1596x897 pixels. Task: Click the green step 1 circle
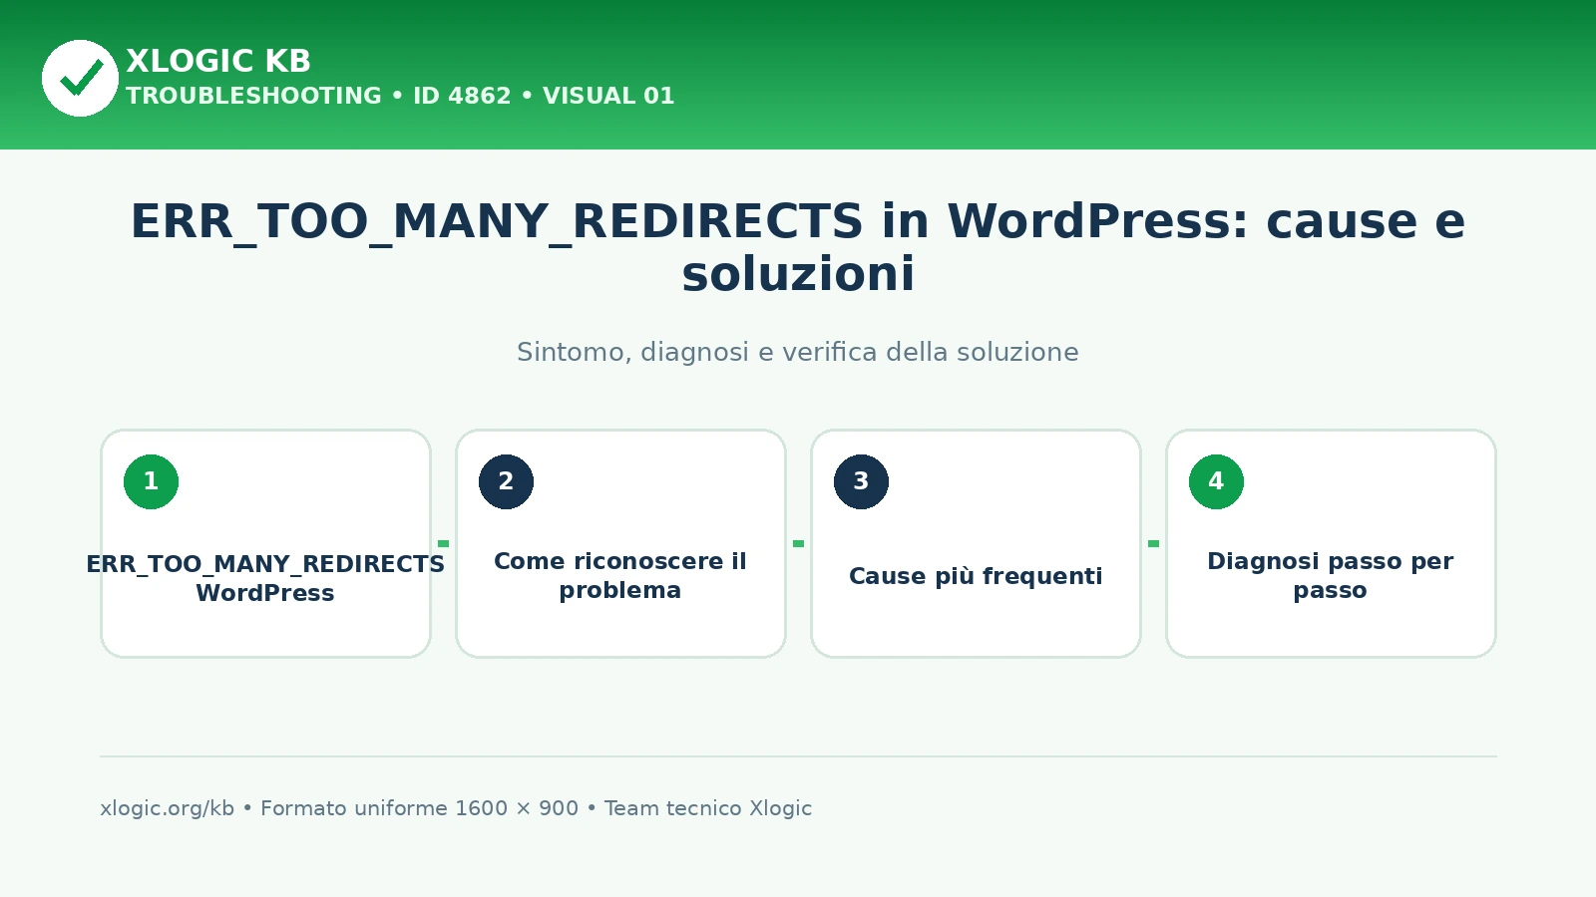[x=151, y=481]
